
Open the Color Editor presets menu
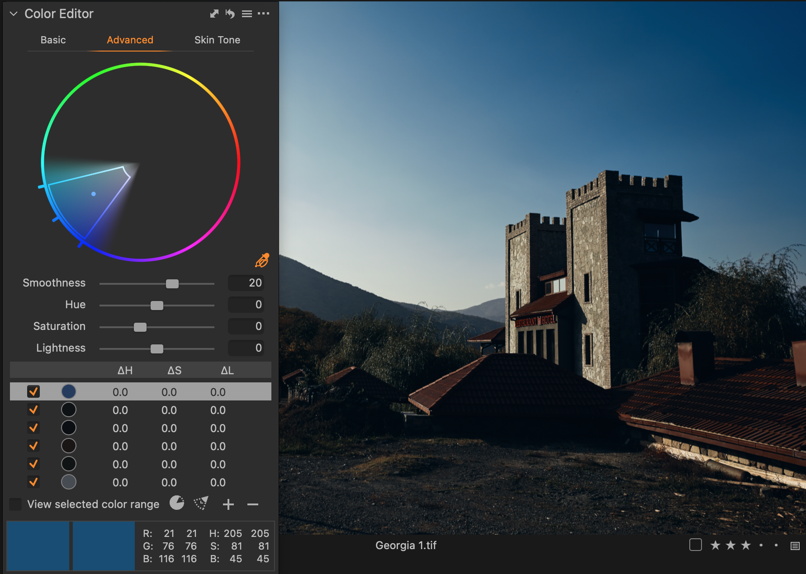pos(247,14)
